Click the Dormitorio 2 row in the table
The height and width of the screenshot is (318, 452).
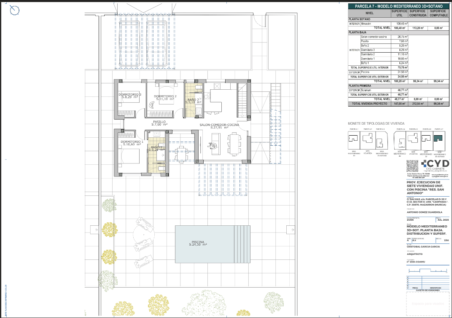[x=384, y=54]
